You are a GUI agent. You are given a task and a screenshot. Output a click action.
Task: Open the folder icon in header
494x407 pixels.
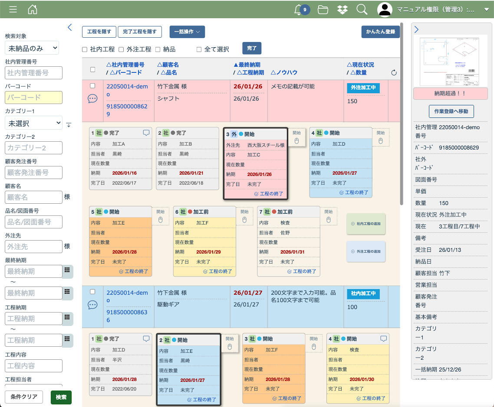[323, 10]
